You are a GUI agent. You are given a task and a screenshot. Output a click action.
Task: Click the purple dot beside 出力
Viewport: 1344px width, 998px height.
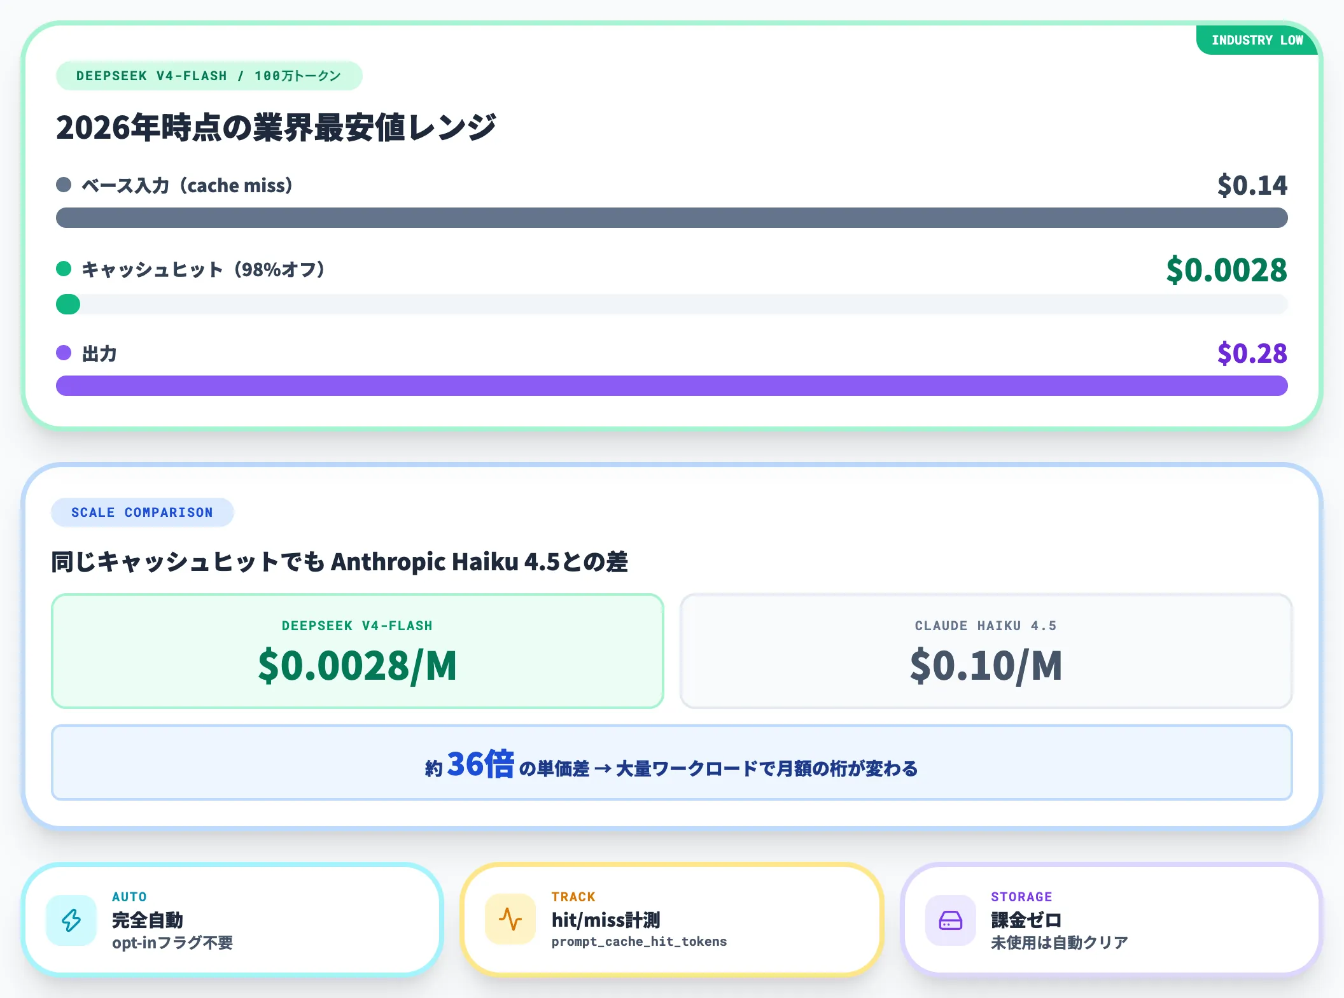point(64,353)
